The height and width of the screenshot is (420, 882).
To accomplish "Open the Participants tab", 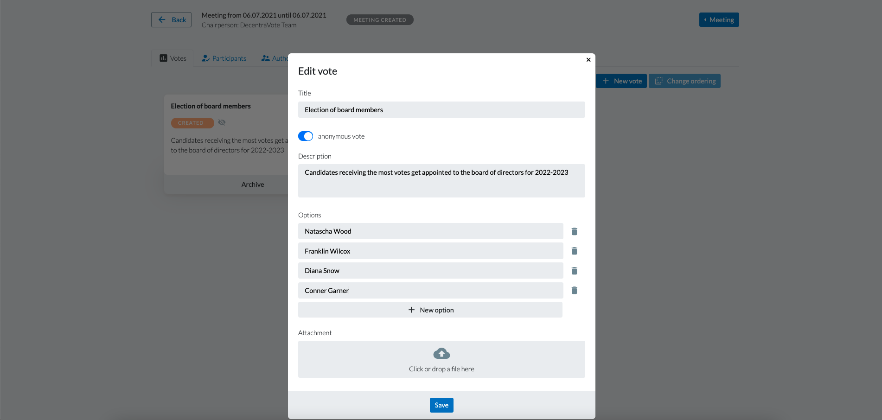I will (x=224, y=58).
